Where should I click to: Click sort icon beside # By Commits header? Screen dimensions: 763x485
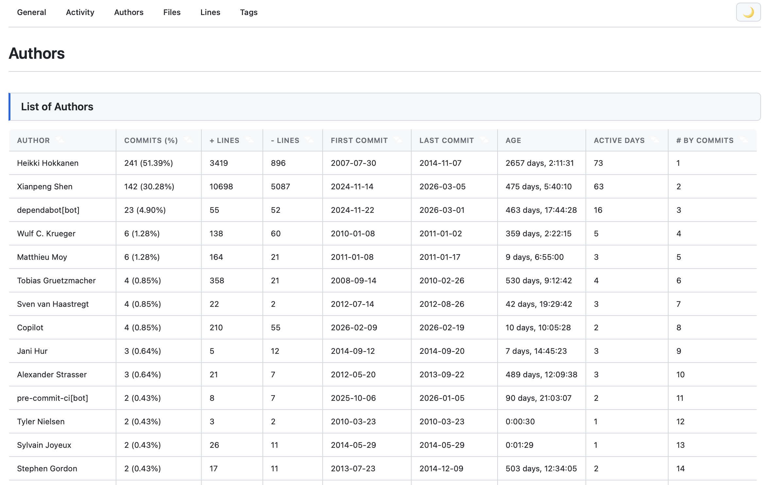click(744, 140)
